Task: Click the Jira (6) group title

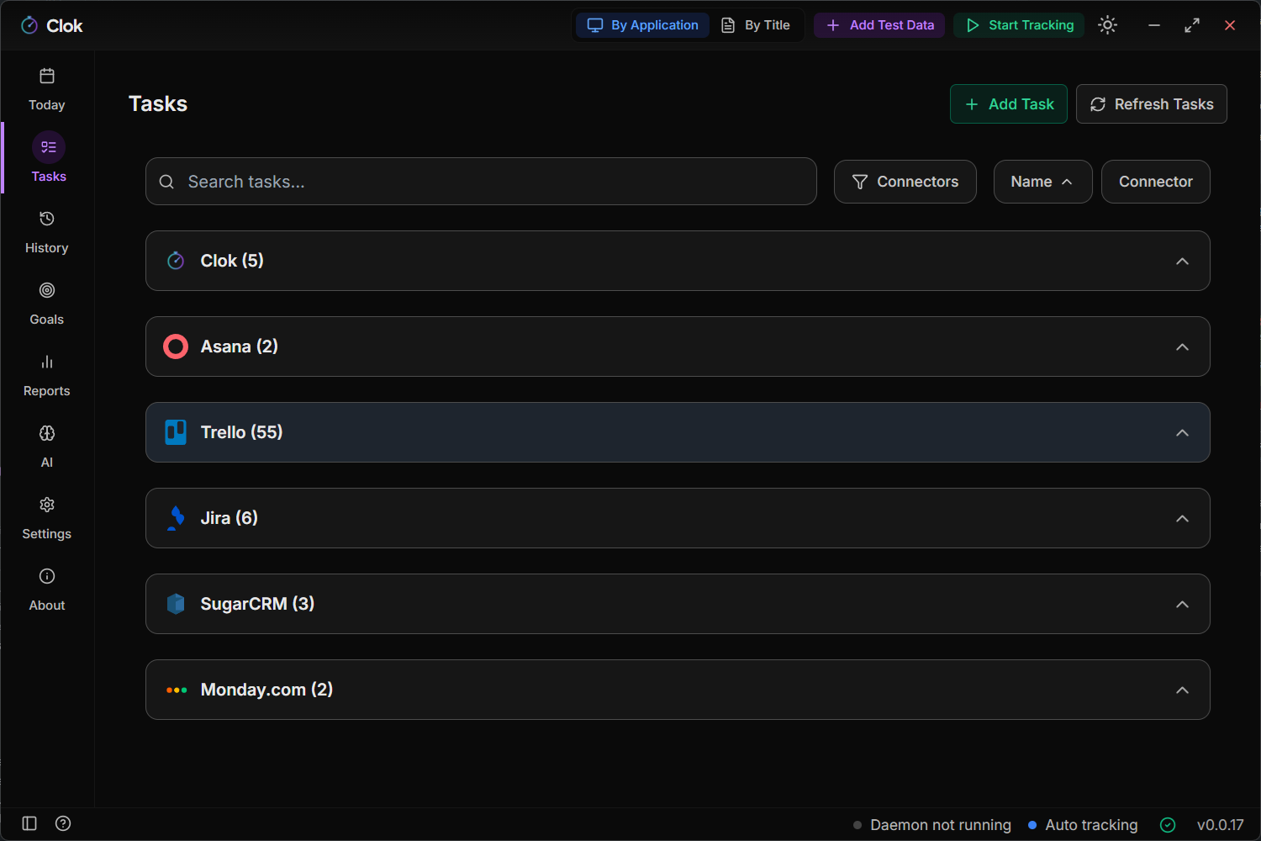Action: (x=229, y=518)
